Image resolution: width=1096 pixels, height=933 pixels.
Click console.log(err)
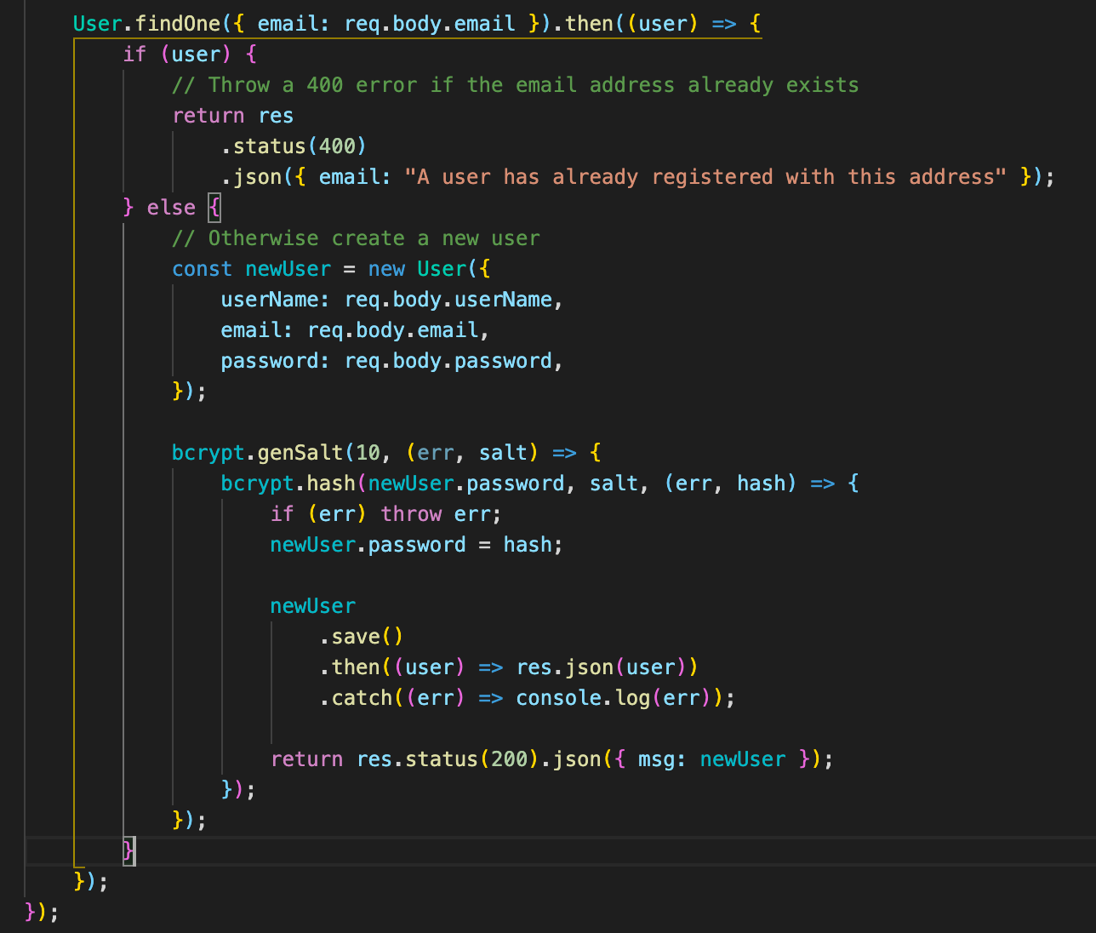point(614,698)
